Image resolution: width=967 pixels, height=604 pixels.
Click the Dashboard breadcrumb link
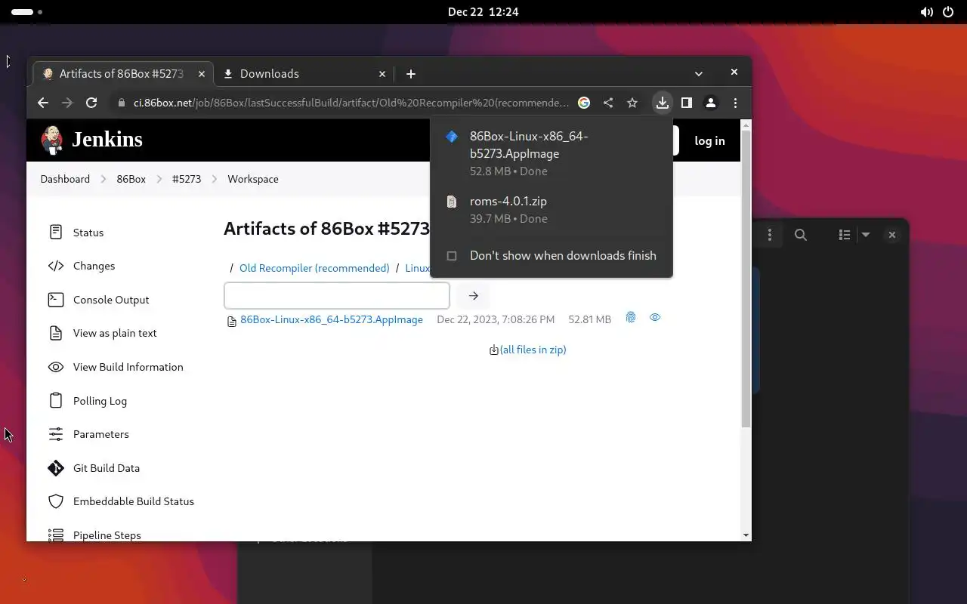point(65,179)
